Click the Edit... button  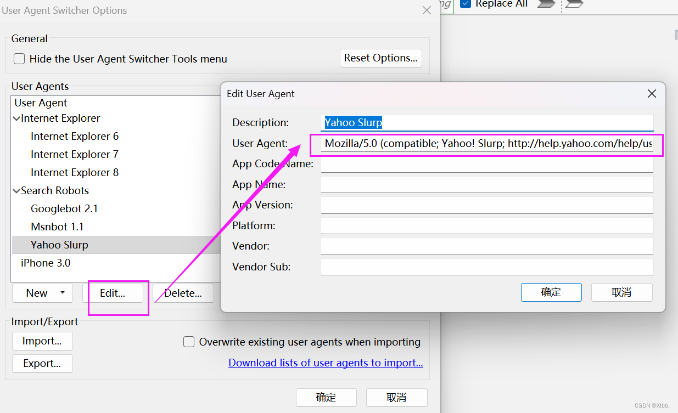pos(113,293)
